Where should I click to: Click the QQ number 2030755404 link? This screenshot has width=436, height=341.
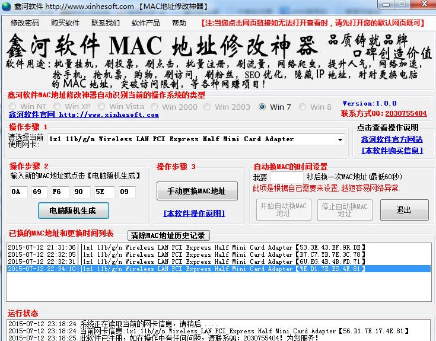tap(406, 113)
